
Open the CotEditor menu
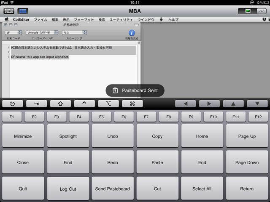[x=21, y=20]
